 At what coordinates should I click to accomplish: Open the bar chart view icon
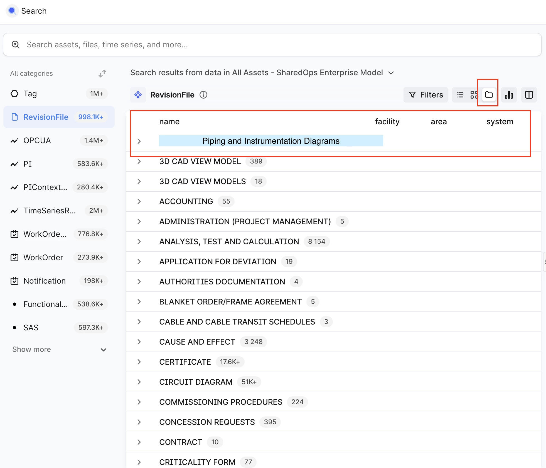click(509, 95)
